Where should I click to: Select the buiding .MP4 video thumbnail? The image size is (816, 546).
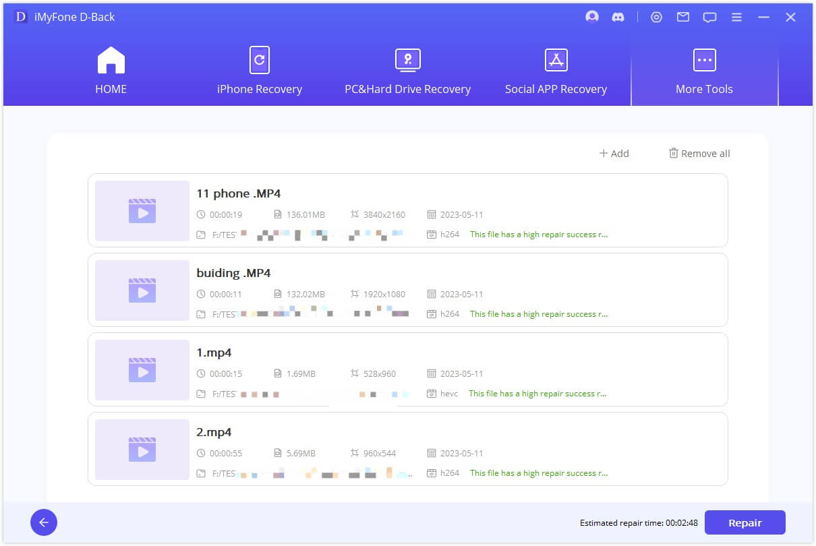[x=142, y=290]
